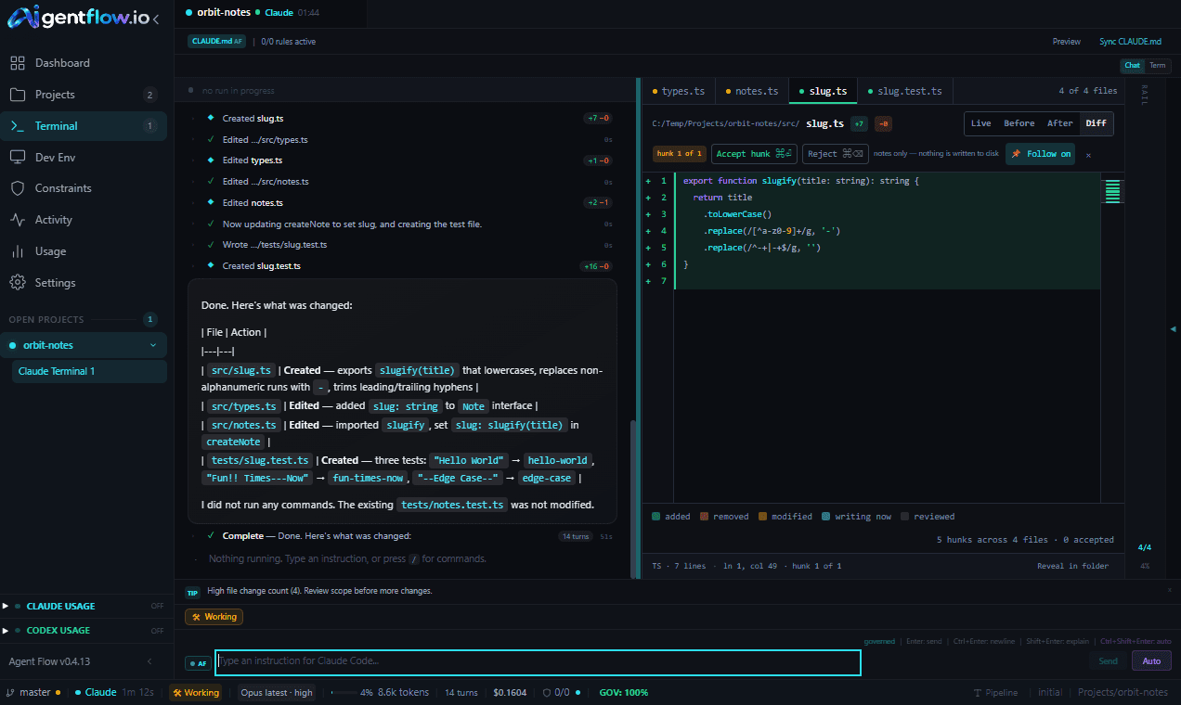This screenshot has width=1181, height=705.
Task: Expand the CLAUDE USAGE section triangle
Action: pos(6,606)
